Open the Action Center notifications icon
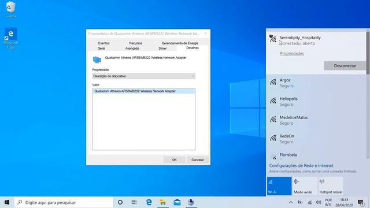 361,202
